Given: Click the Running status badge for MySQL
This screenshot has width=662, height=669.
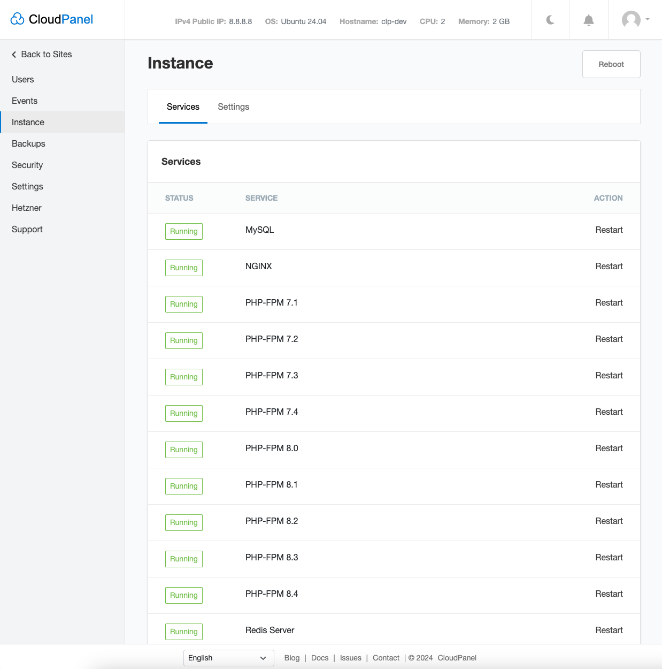Looking at the screenshot, I should 184,231.
